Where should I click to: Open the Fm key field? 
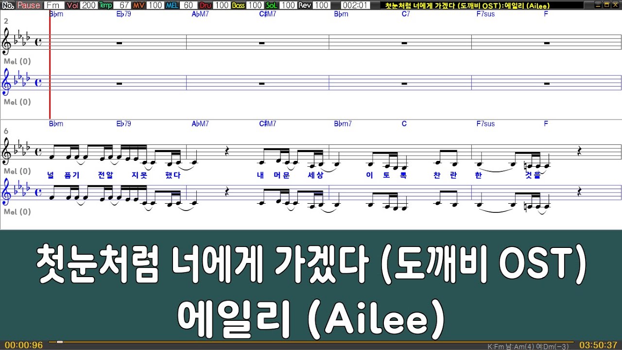coord(54,5)
